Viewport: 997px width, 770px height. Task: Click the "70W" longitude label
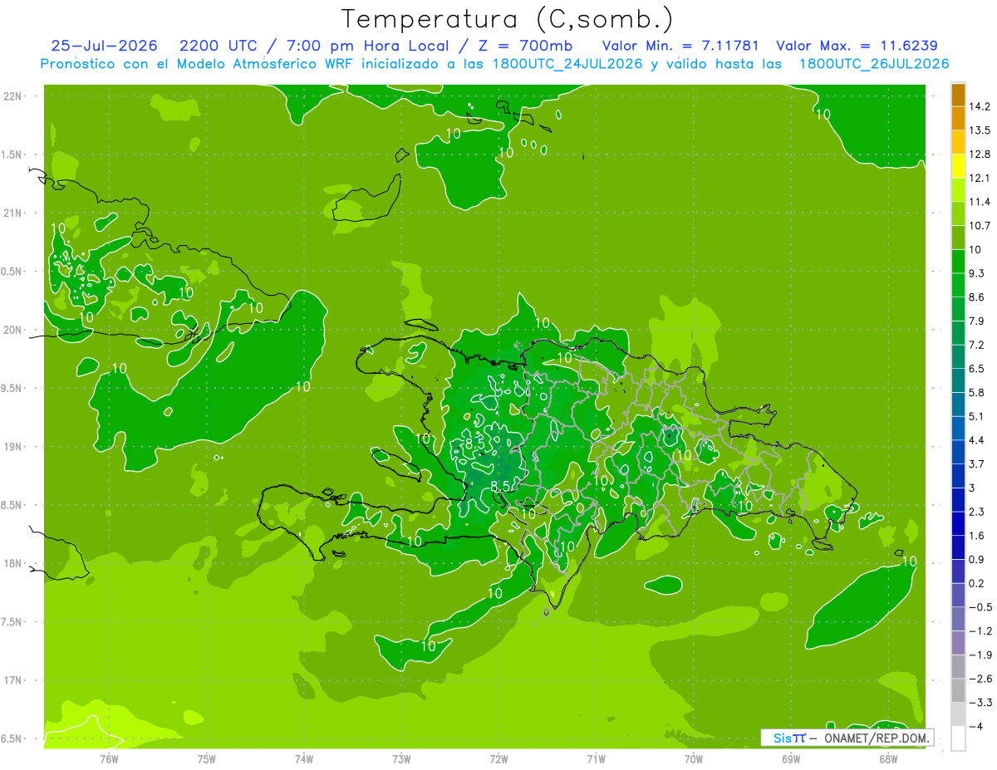[x=694, y=759]
